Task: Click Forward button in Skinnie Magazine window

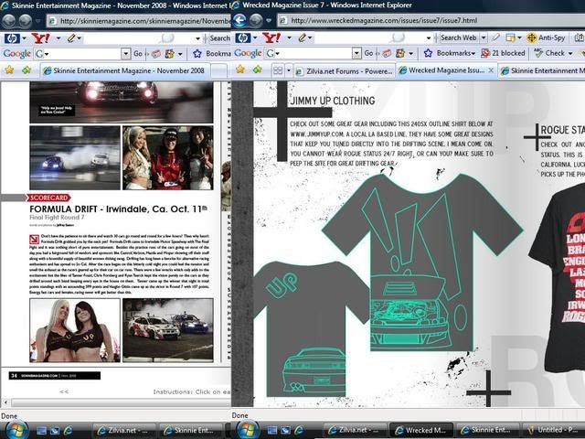Action: (25, 21)
